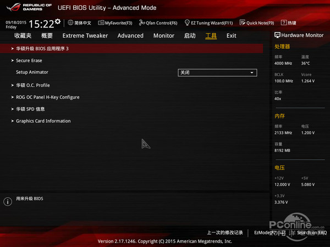
Task: Click 1.200 V memory voltage value
Action: point(307,133)
